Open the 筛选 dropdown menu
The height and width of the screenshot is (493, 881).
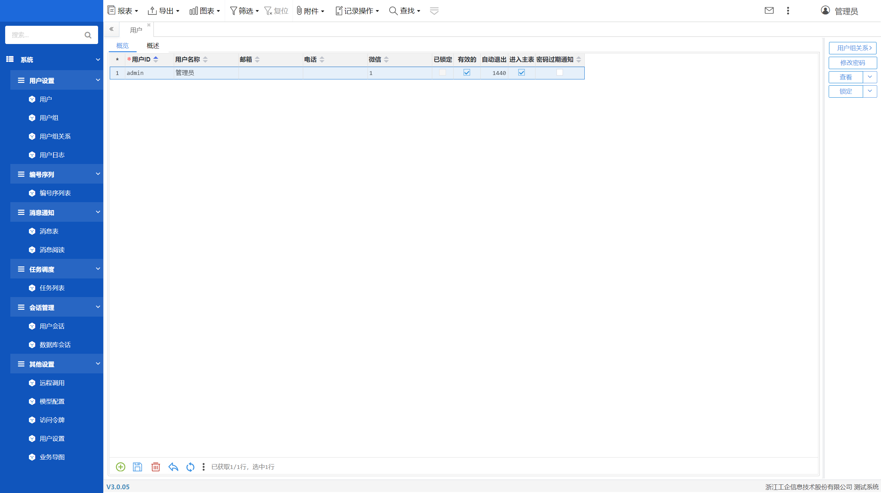pos(244,11)
